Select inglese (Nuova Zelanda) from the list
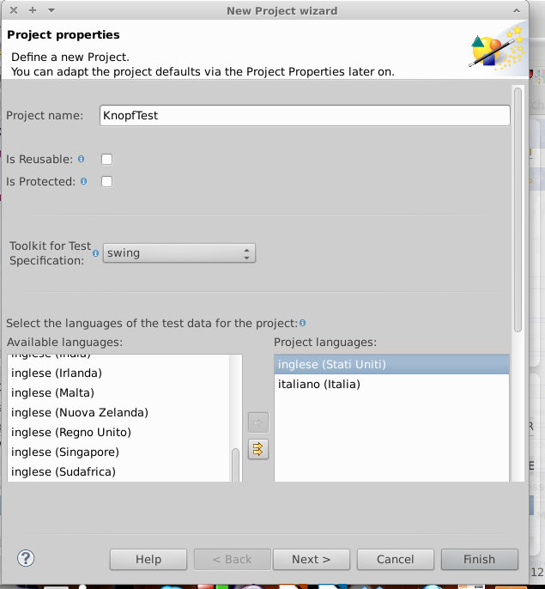 pos(80,412)
